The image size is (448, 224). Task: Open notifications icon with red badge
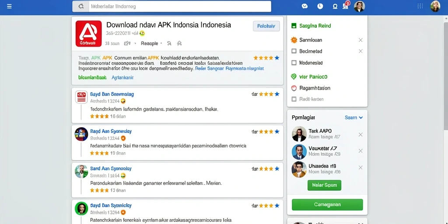click(346, 5)
